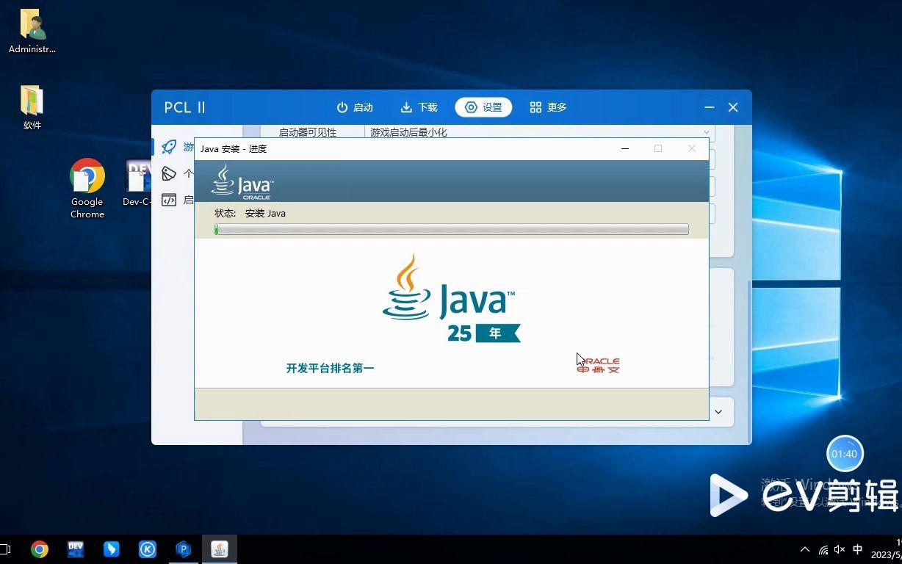The width and height of the screenshot is (902, 564).
Task: Close the PCL II window
Action: (x=733, y=107)
